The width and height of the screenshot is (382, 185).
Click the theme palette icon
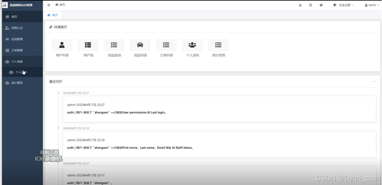coord(335,5)
